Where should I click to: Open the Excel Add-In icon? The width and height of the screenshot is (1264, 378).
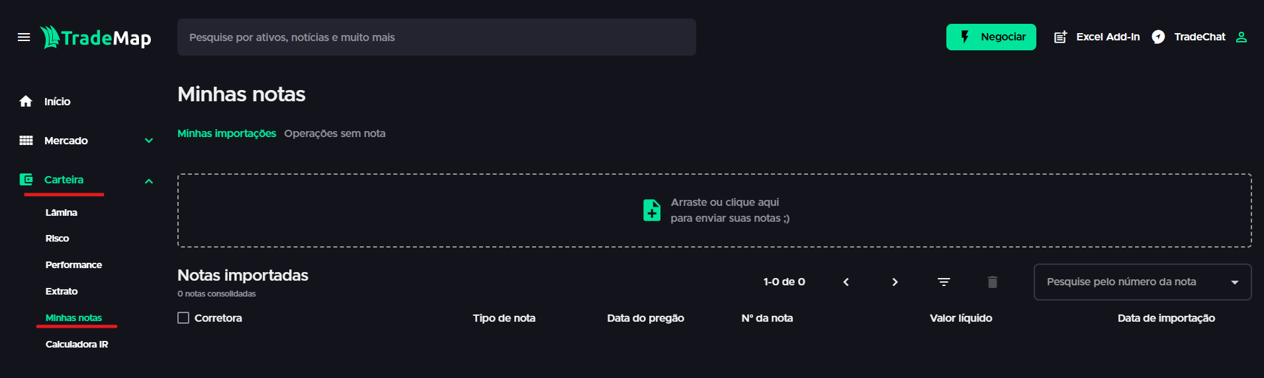[1060, 37]
